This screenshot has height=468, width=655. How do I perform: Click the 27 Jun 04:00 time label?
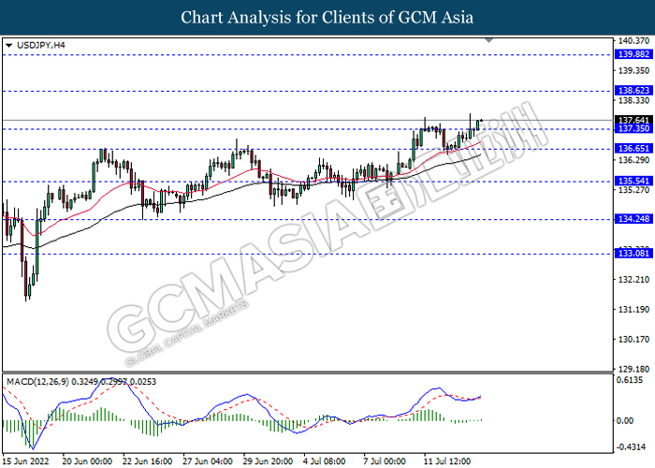click(x=208, y=461)
